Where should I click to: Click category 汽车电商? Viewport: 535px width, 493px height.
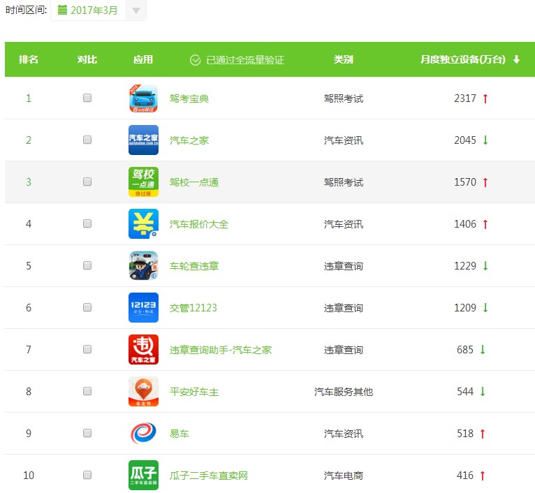coord(343,476)
